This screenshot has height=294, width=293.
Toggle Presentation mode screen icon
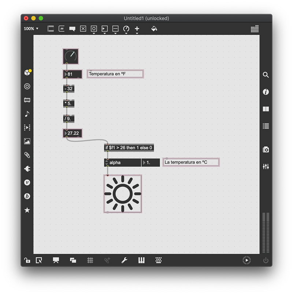coord(56,260)
